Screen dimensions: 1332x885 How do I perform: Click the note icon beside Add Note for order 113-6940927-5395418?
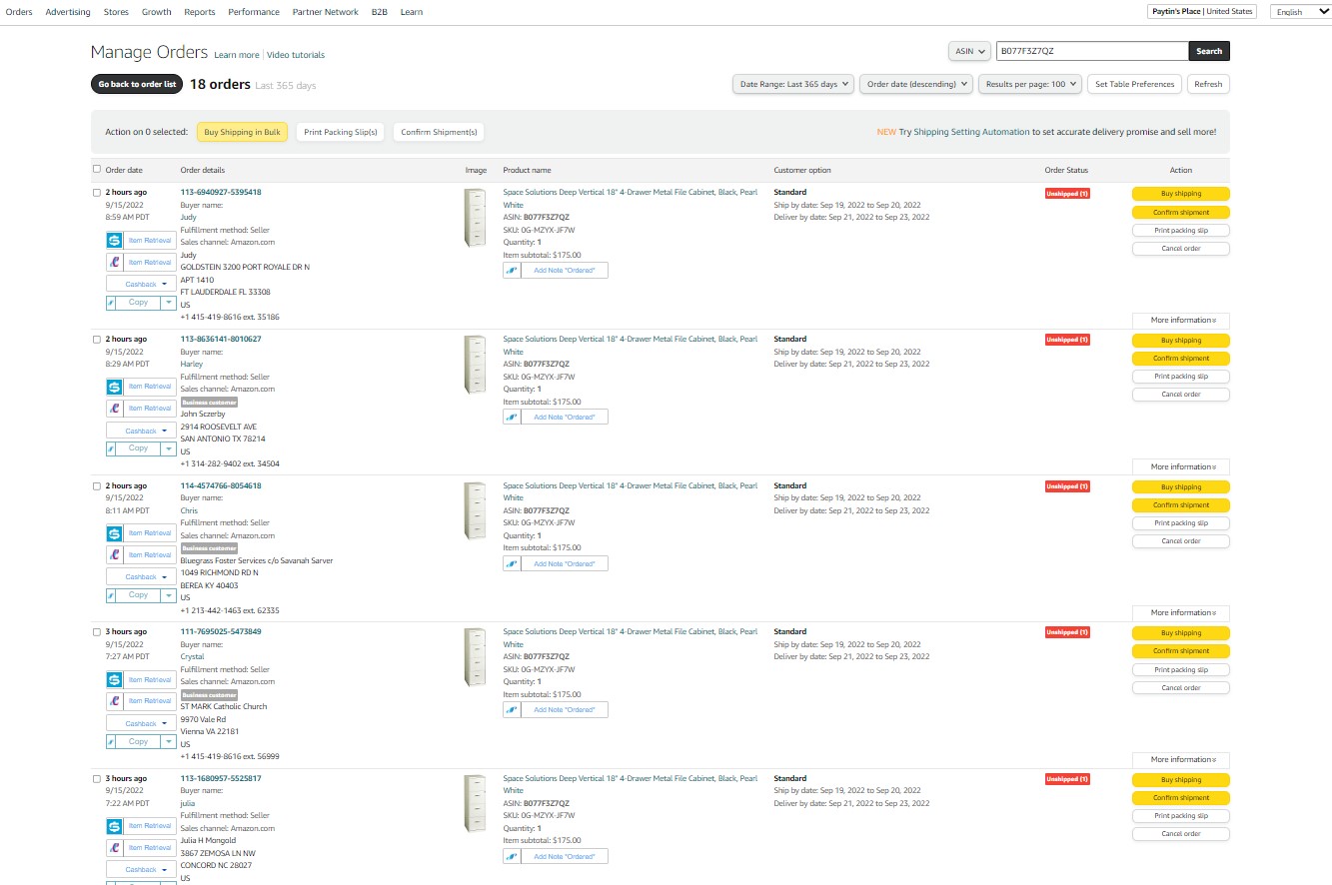[x=512, y=270]
